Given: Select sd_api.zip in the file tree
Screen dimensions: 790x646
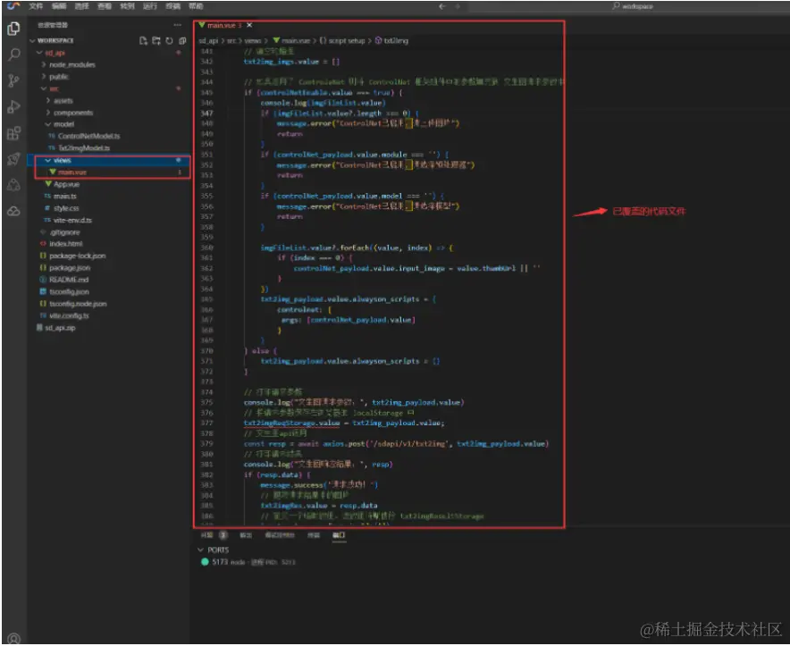Looking at the screenshot, I should pos(60,328).
